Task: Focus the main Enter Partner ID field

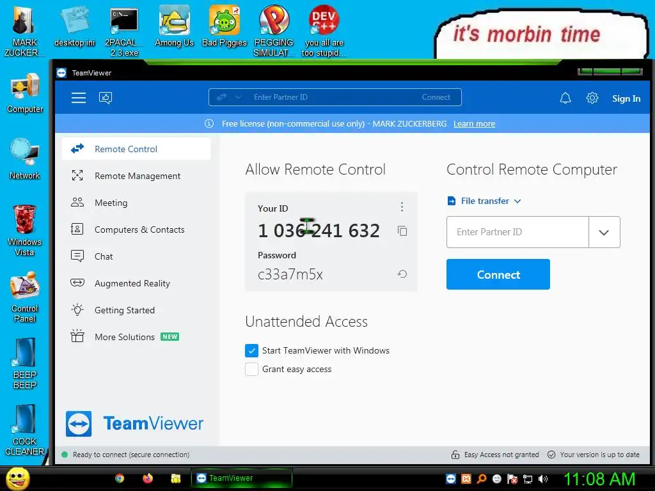Action: [517, 232]
